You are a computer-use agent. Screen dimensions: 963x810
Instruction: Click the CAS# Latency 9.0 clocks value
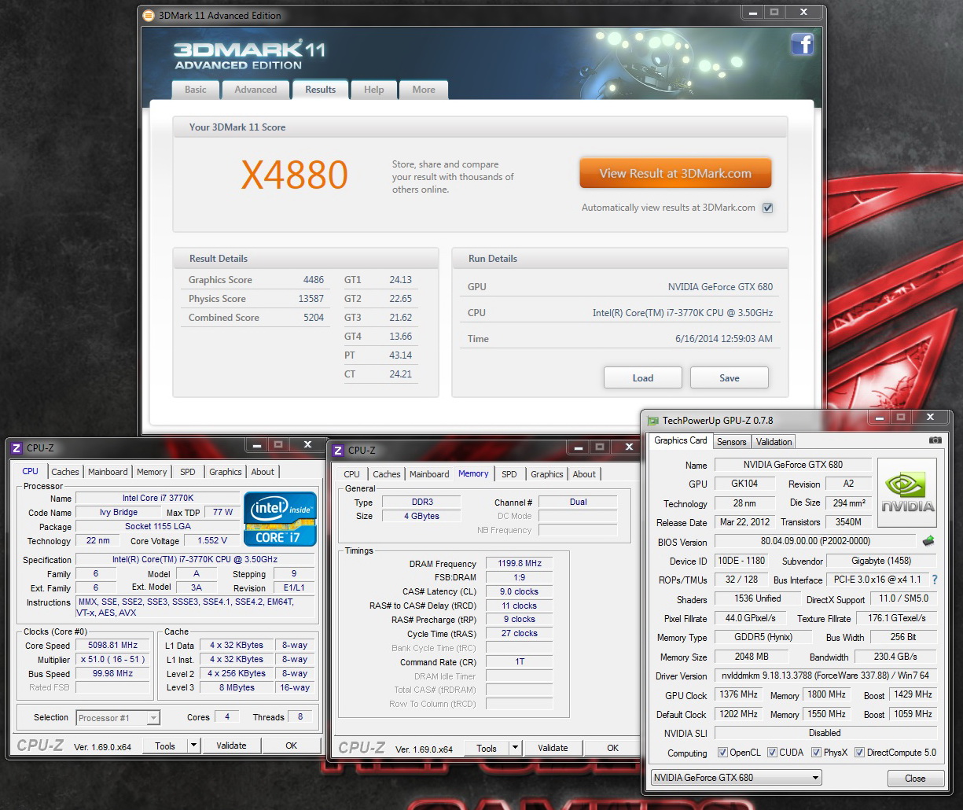point(520,591)
